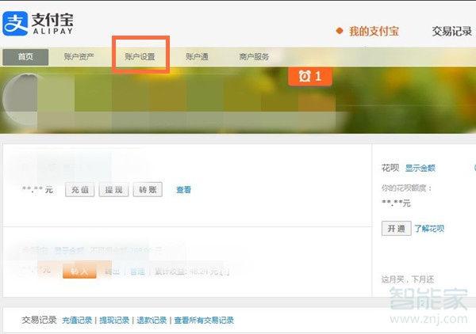Open the 退款记录 link
Screen dimensions: 476x334
click(x=152, y=321)
